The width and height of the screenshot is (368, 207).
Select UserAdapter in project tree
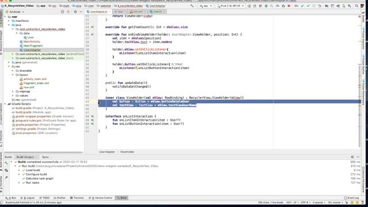[x=32, y=50]
